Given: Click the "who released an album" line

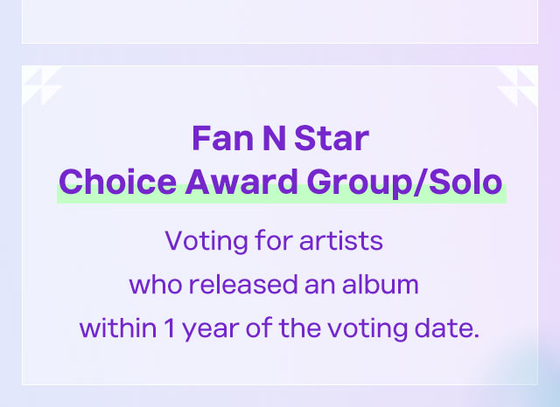Looking at the screenshot, I should (274, 285).
